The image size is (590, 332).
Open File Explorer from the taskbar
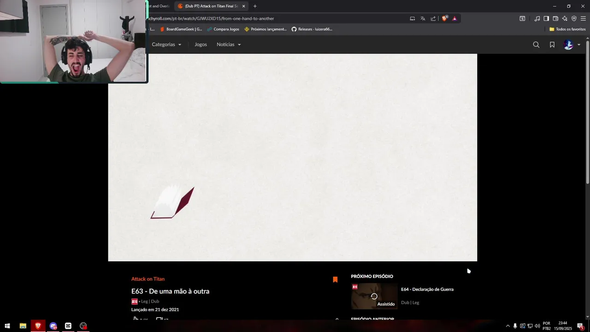coord(23,326)
